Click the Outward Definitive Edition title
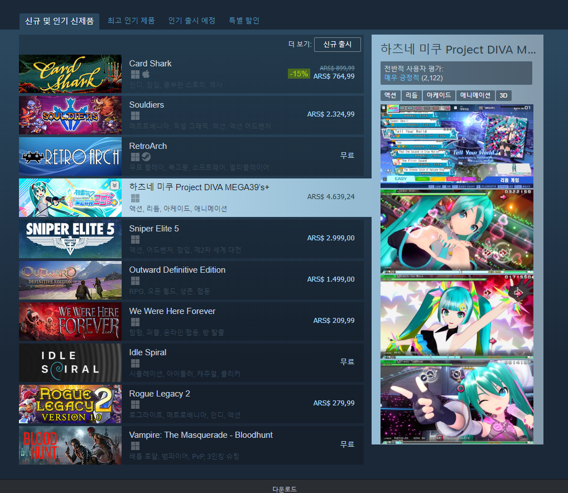Screen dimensions: 568x493 tap(177, 270)
